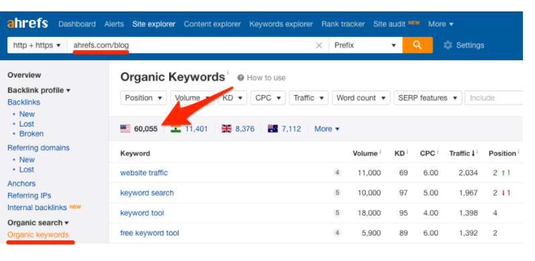Image resolution: width=535 pixels, height=261 pixels.
Task: Open the More menu in top navigation
Action: click(x=441, y=24)
